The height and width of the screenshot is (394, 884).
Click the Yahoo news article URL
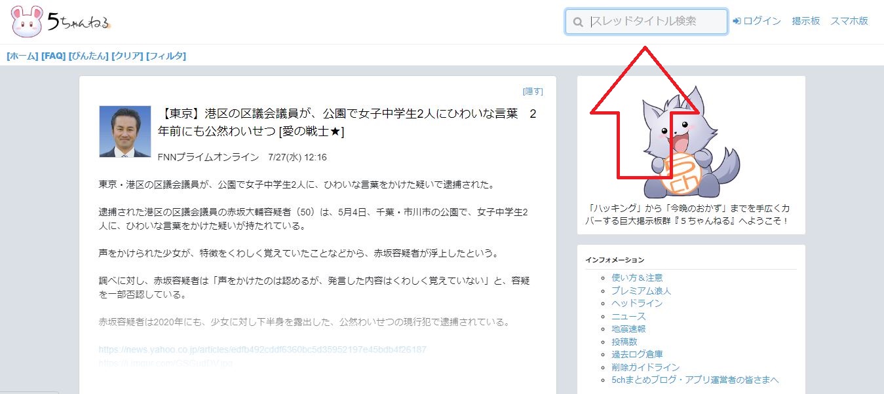[x=262, y=349]
